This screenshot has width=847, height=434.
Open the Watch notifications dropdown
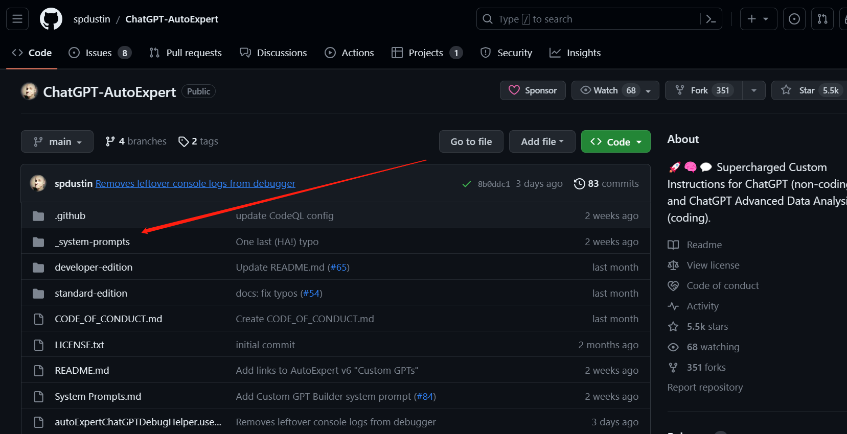tap(615, 90)
